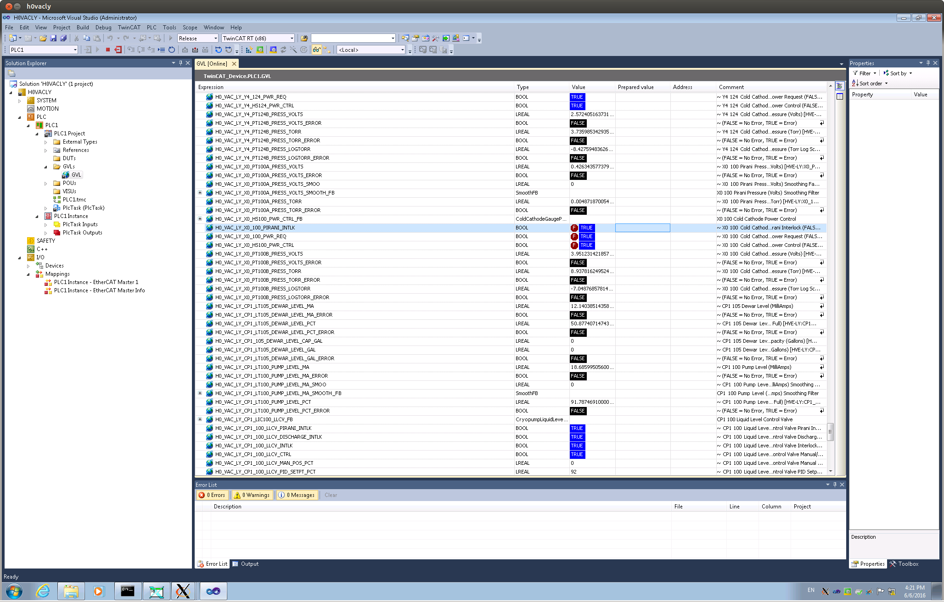944x602 pixels.
Task: Click the GVL structured view icon
Action: pyautogui.click(x=840, y=87)
